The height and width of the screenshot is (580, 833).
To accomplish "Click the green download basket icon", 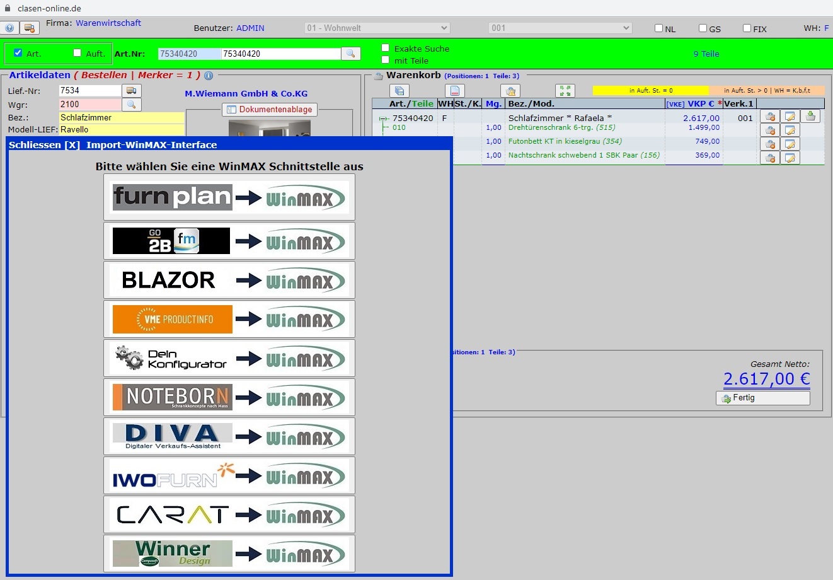I will click(x=810, y=116).
